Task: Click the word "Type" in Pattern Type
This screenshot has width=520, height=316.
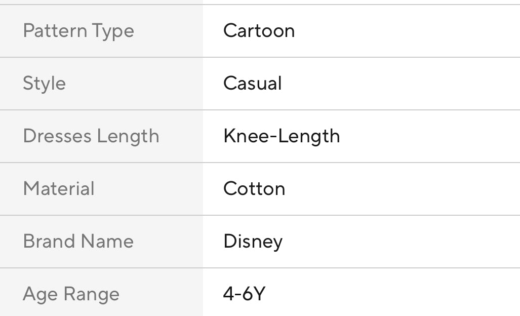Action: pyautogui.click(x=113, y=31)
